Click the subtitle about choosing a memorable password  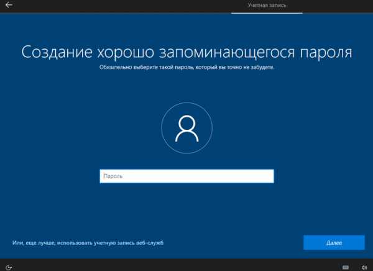[186, 67]
